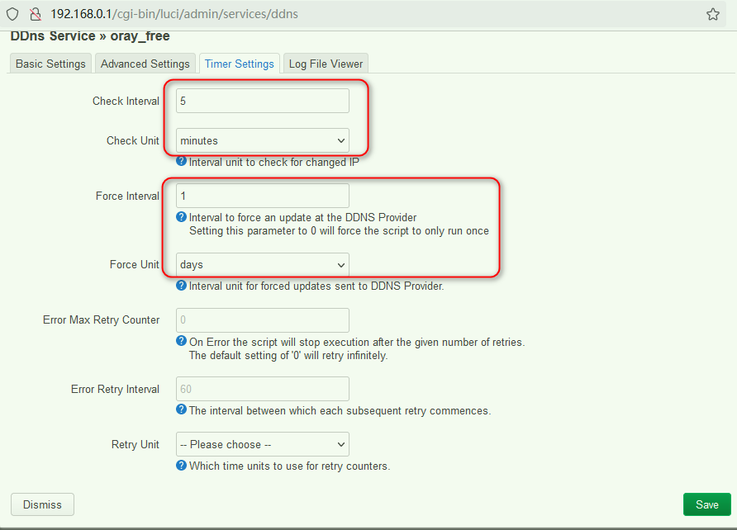Click help icon under Retry Unit dropdown
Screen dimensions: 737x530
tap(182, 465)
